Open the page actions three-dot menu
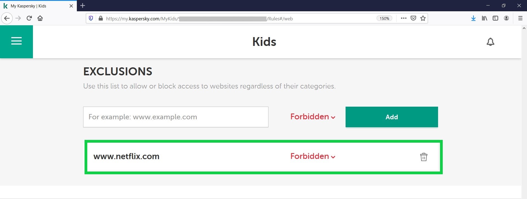Image resolution: width=527 pixels, height=199 pixels. (403, 18)
